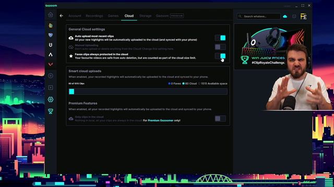Click the teal filled segment of usage bar
Image resolution: width=334 pixels, height=187 pixels.
71,91
